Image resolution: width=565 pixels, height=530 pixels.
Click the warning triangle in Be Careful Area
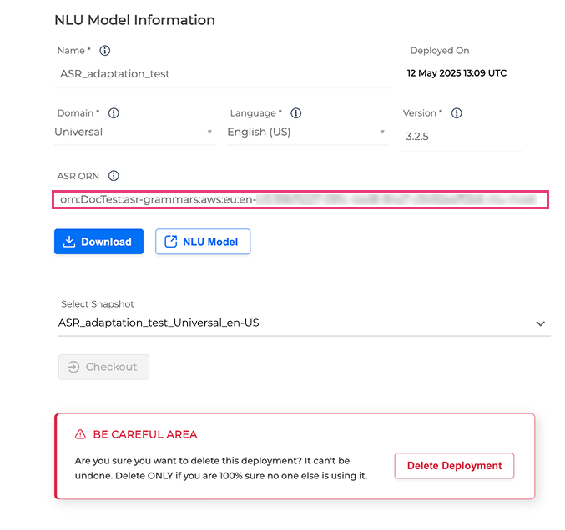pos(80,434)
